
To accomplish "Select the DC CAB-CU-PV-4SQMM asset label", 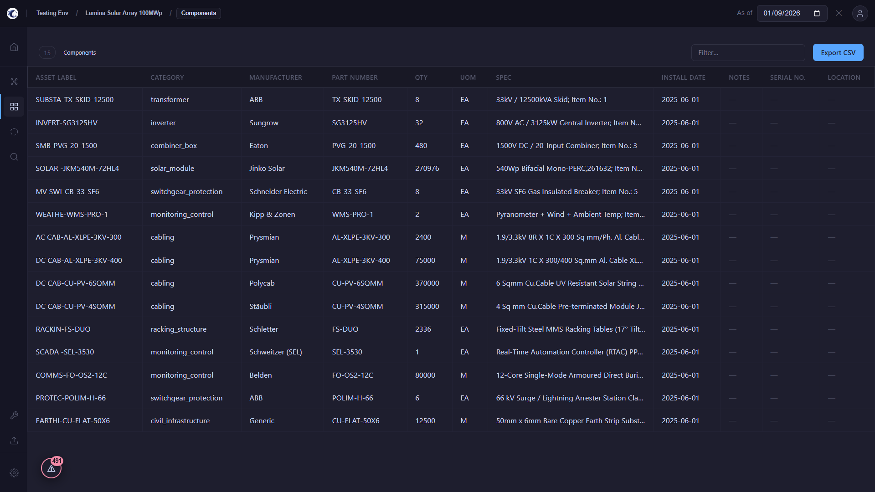I will [76, 306].
